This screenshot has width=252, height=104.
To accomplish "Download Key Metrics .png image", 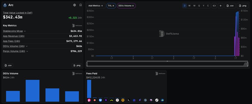I will coord(77,65).
